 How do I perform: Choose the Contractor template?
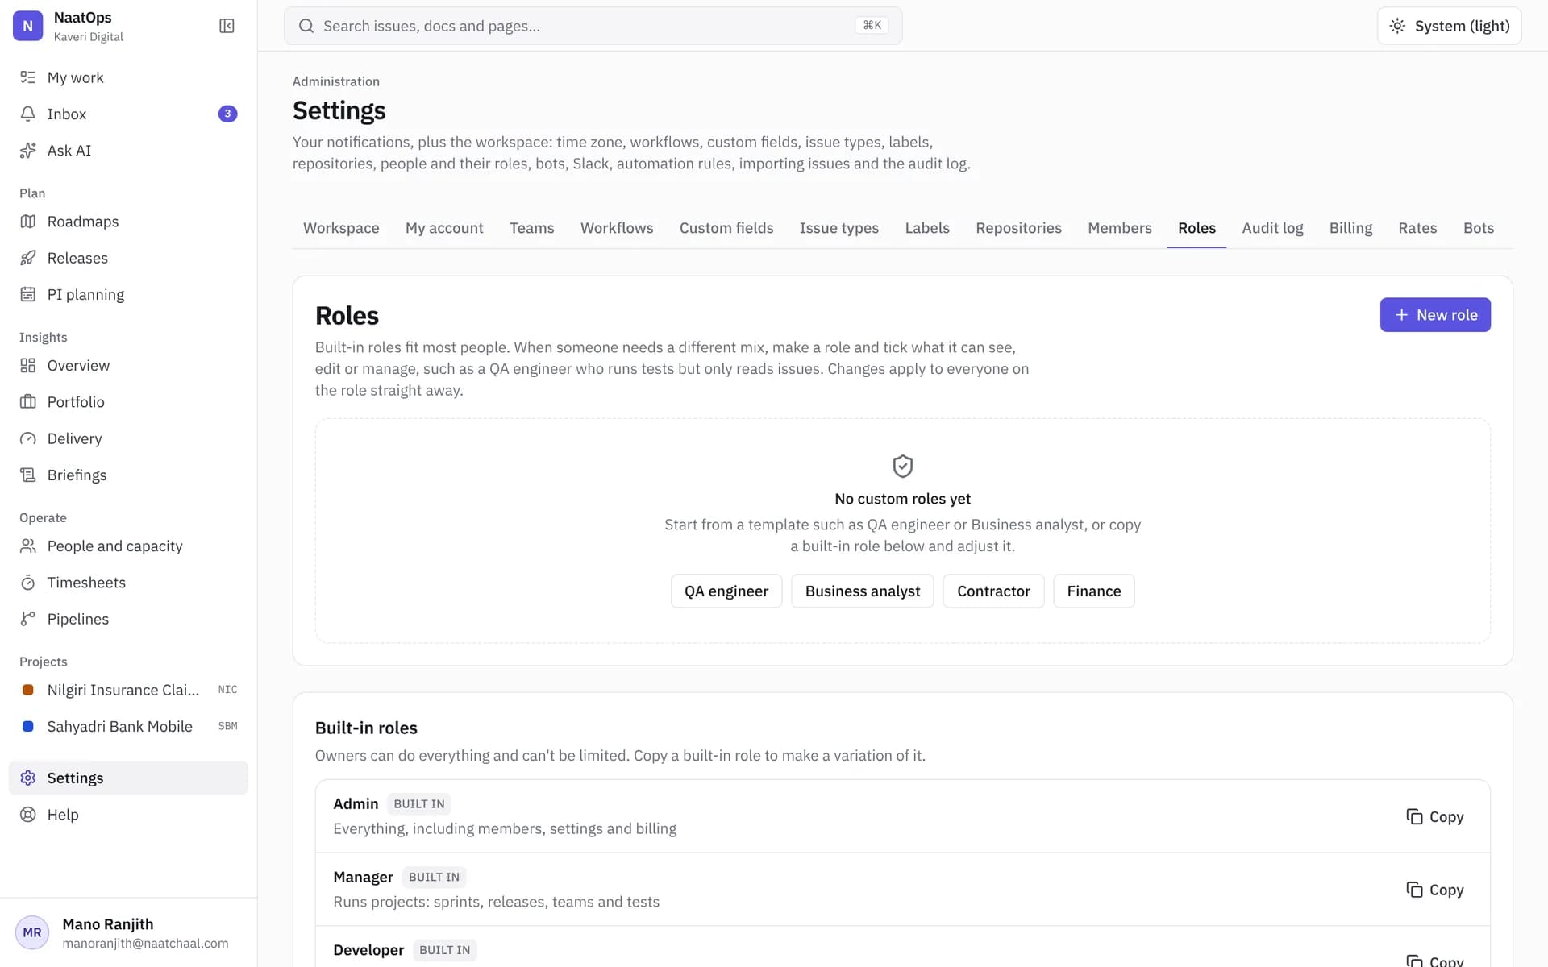(993, 591)
